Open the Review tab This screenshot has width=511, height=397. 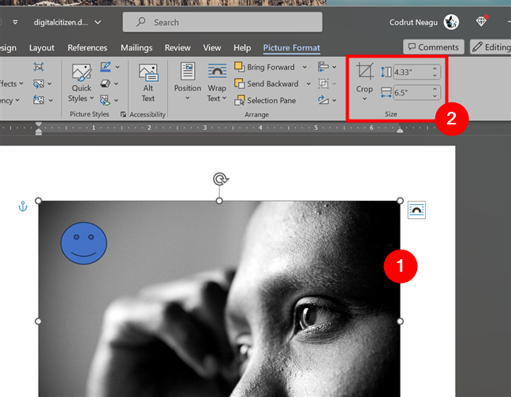(x=177, y=48)
